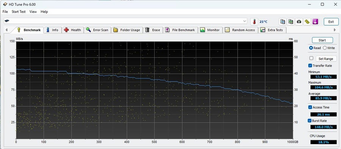This screenshot has width=341, height=149.
Task: Select the Write radio button
Action: click(x=325, y=48)
